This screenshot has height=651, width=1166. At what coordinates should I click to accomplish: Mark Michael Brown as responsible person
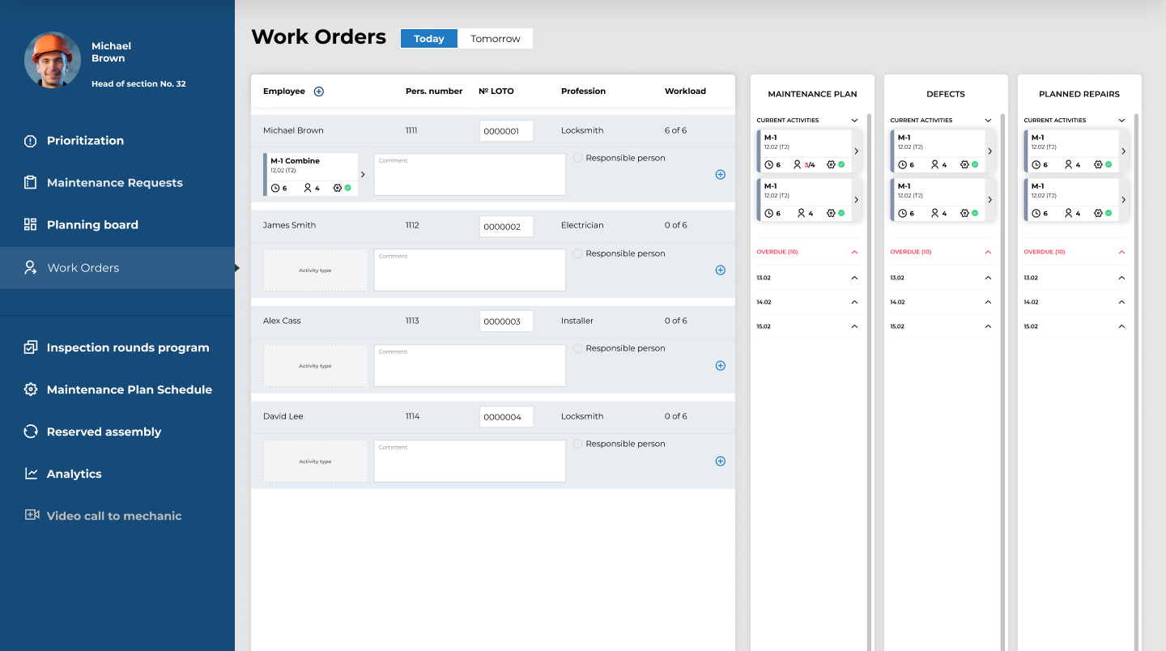pos(577,159)
